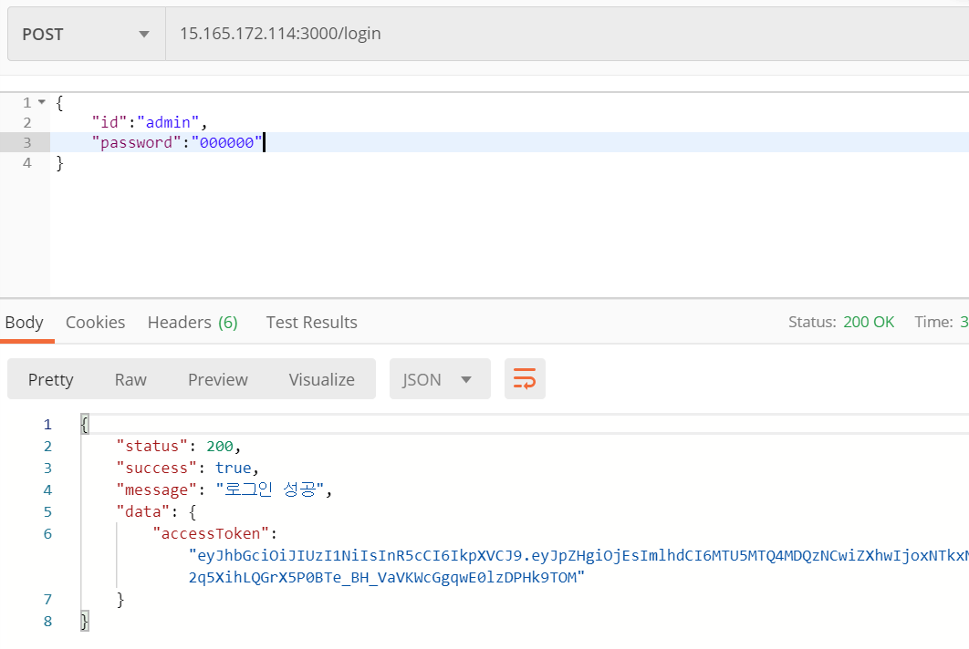Click line number 3 in request editor gutter

pos(26,142)
